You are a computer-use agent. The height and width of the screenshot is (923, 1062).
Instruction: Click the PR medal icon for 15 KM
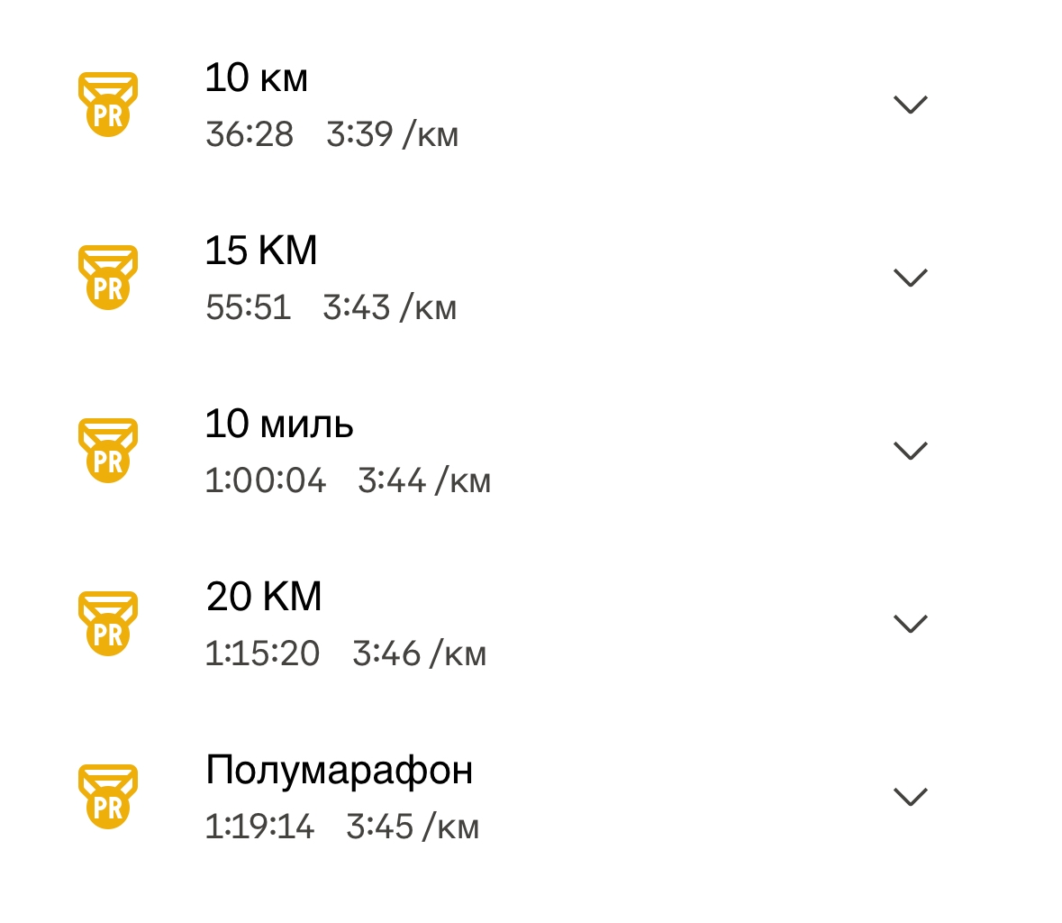tap(108, 278)
